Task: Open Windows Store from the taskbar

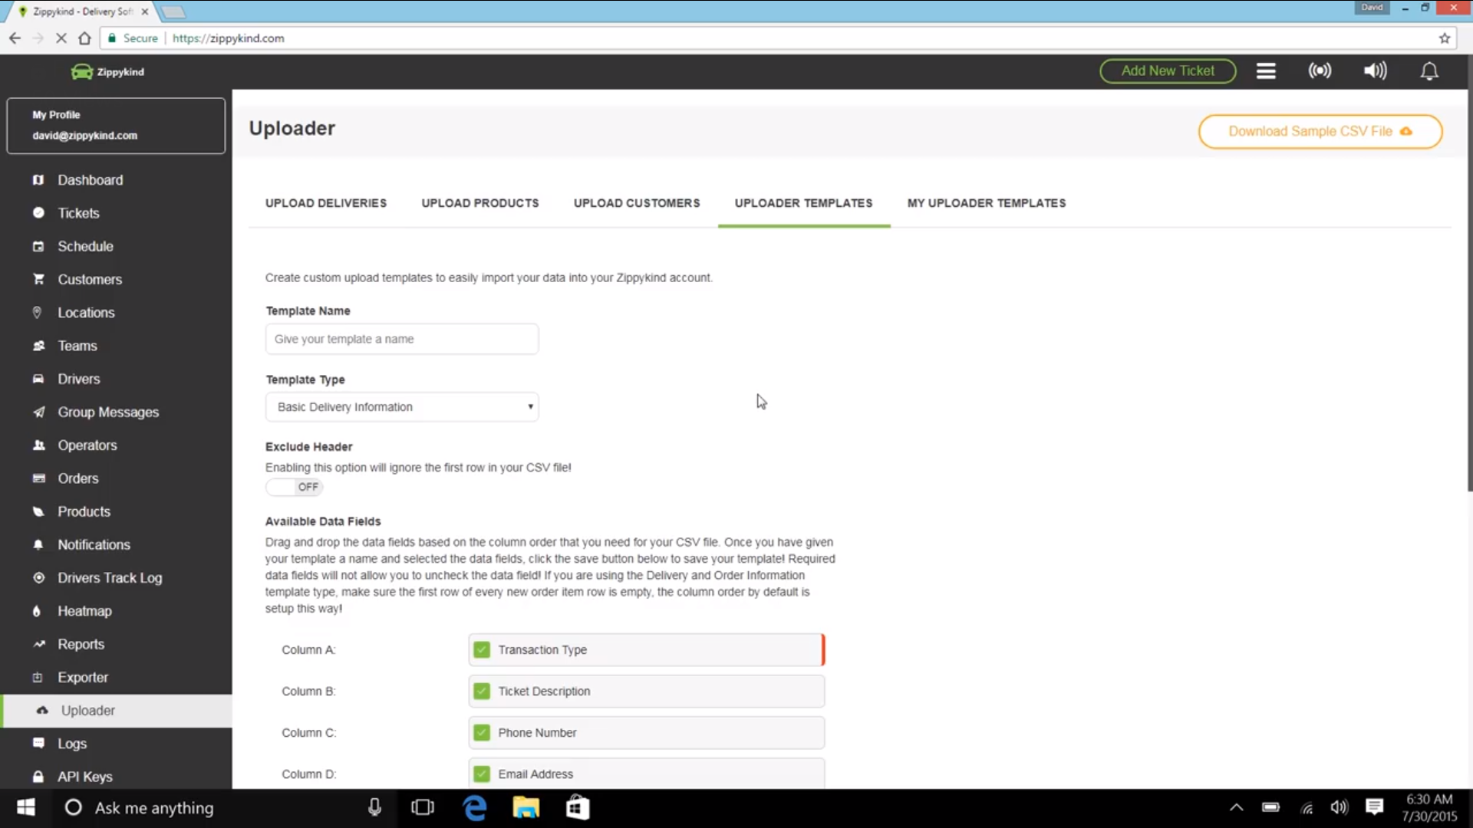Action: 577,808
